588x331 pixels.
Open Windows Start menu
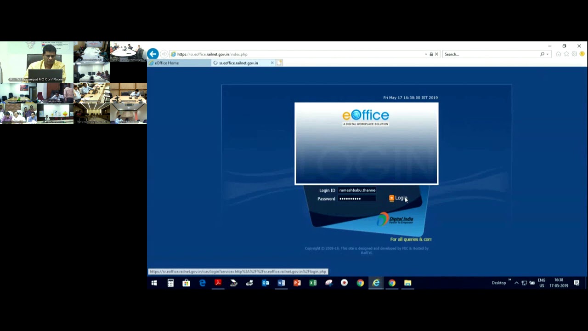coord(154,283)
